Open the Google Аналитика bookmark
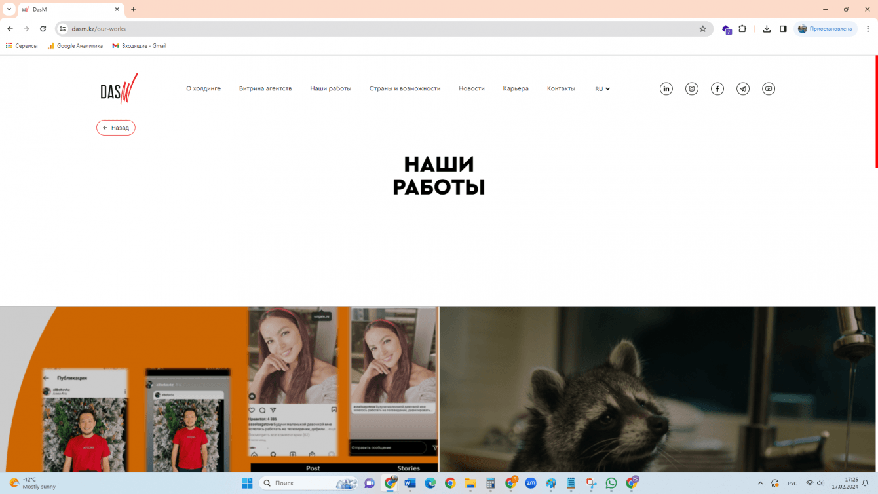 (75, 46)
